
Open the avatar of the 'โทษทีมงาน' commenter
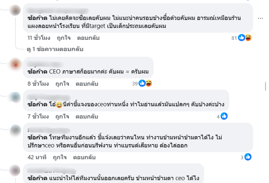click(16, 129)
